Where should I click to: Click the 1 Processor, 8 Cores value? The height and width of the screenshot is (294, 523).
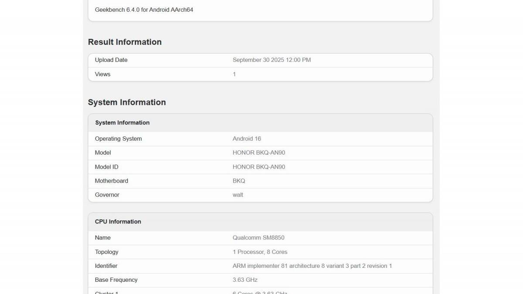tap(260, 252)
